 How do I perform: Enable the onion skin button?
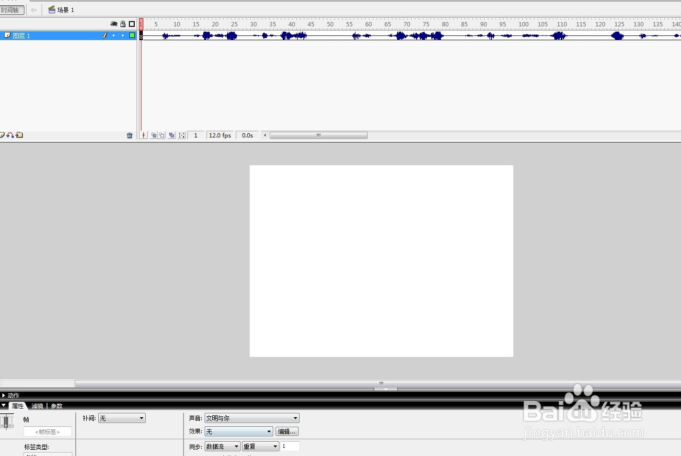point(154,136)
